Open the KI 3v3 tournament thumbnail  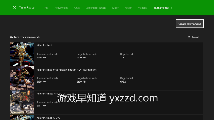click(22, 118)
